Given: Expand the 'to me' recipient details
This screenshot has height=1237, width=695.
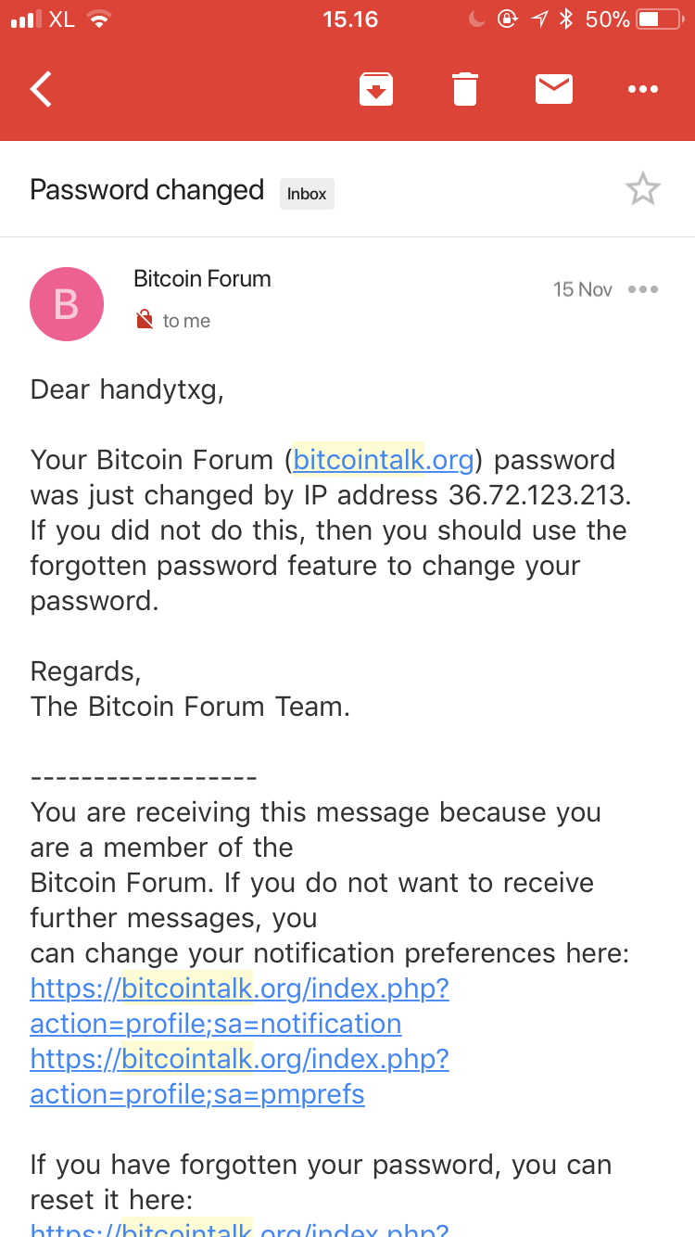Looking at the screenshot, I should [x=186, y=321].
